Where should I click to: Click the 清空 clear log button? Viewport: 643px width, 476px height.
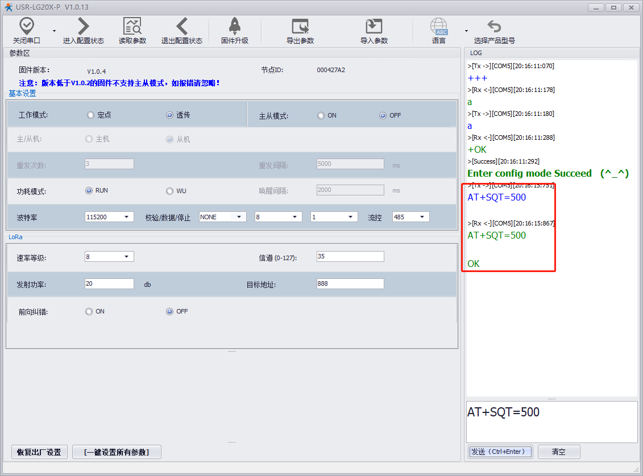[x=558, y=452]
